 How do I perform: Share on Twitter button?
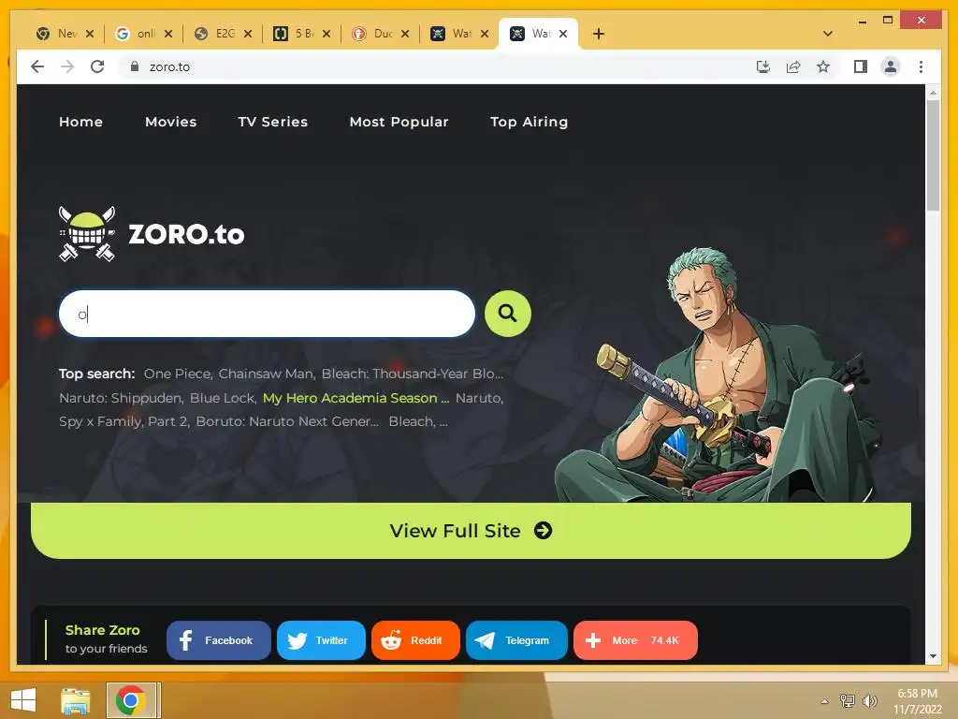[x=321, y=640]
